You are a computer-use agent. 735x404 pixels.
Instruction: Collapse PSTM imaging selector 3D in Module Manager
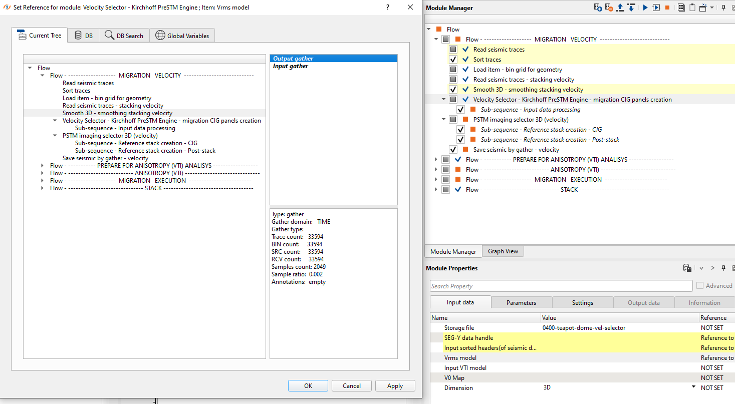tap(443, 120)
